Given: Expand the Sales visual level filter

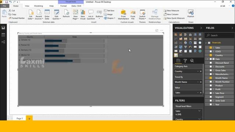Looking at the screenshot, I should pyautogui.click(x=199, y=111).
